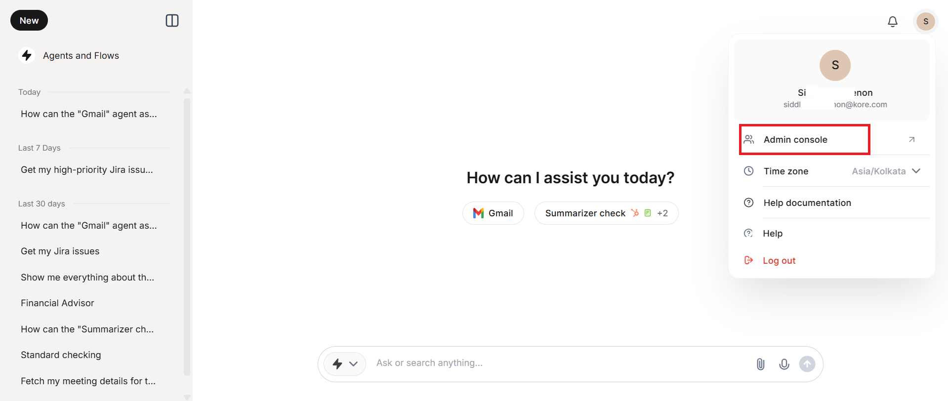Click the Ask or search anything field

click(x=561, y=363)
